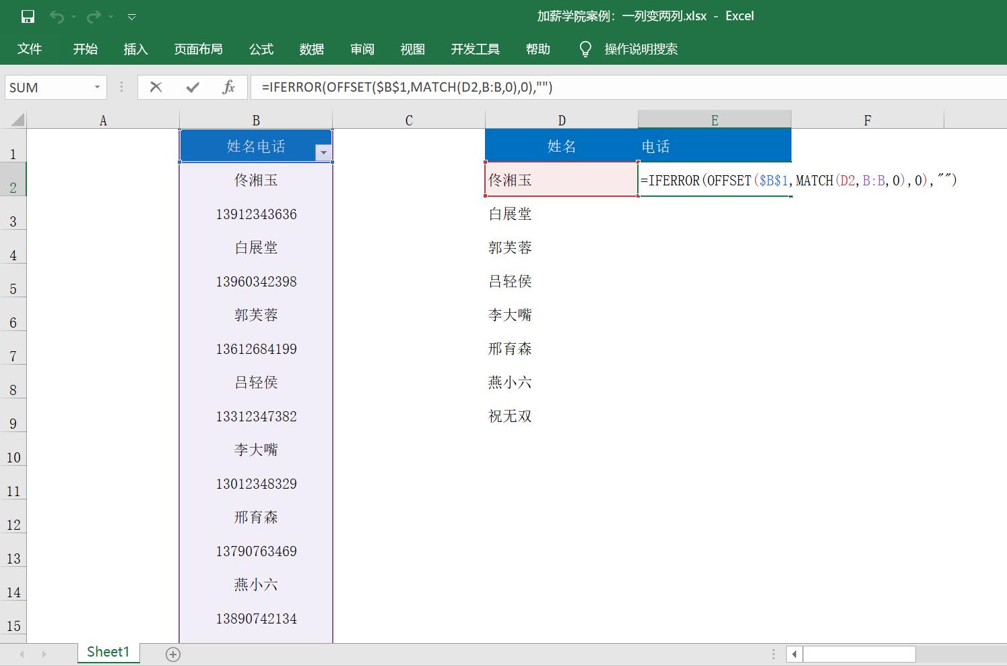Open the 文件 menu

(x=30, y=49)
